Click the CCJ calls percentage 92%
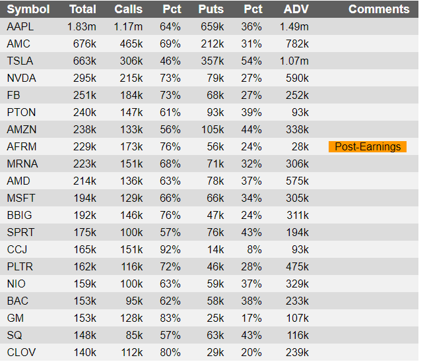 tap(170, 249)
